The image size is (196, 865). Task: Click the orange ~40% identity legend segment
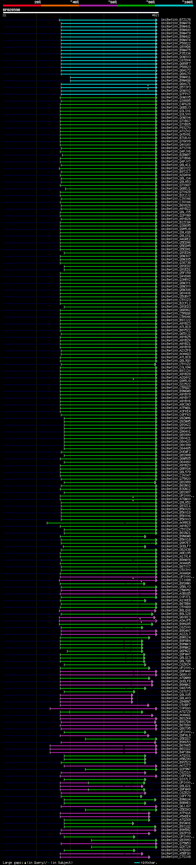pyautogui.click(x=60, y=6)
